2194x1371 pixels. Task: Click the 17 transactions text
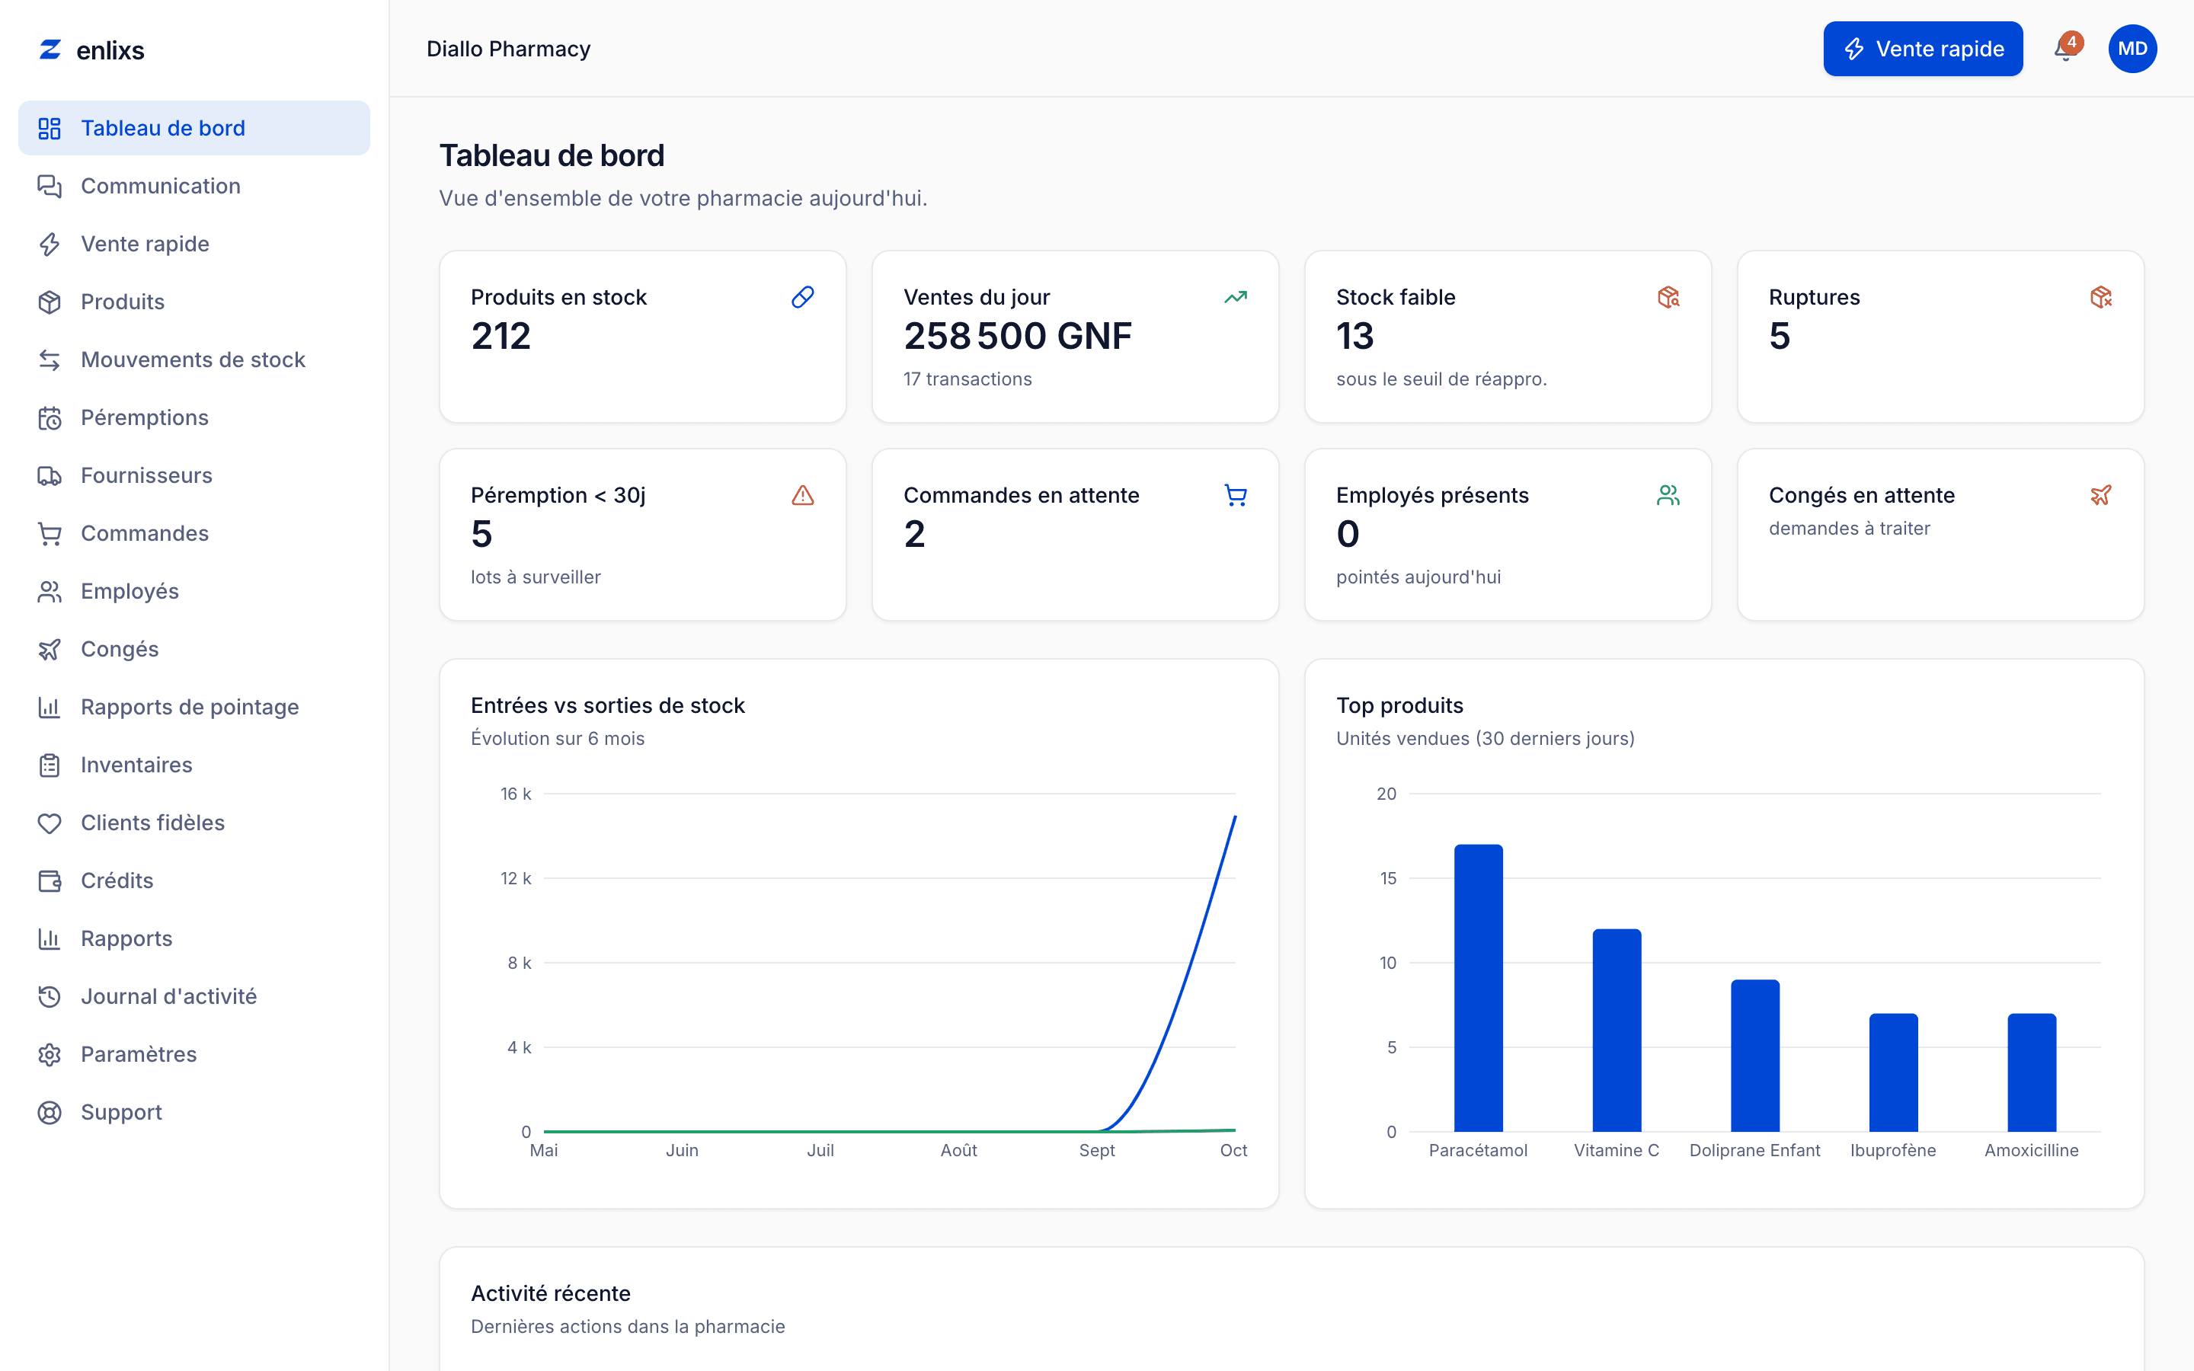pos(967,379)
